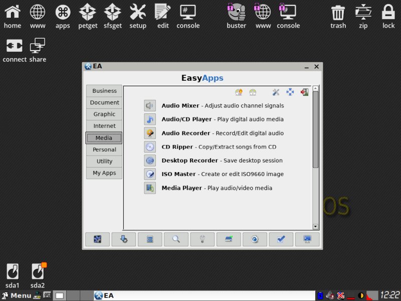Click the scrollbar down arrow in EasyApps
Image resolution: width=401 pixels, height=301 pixels.
(x=316, y=226)
